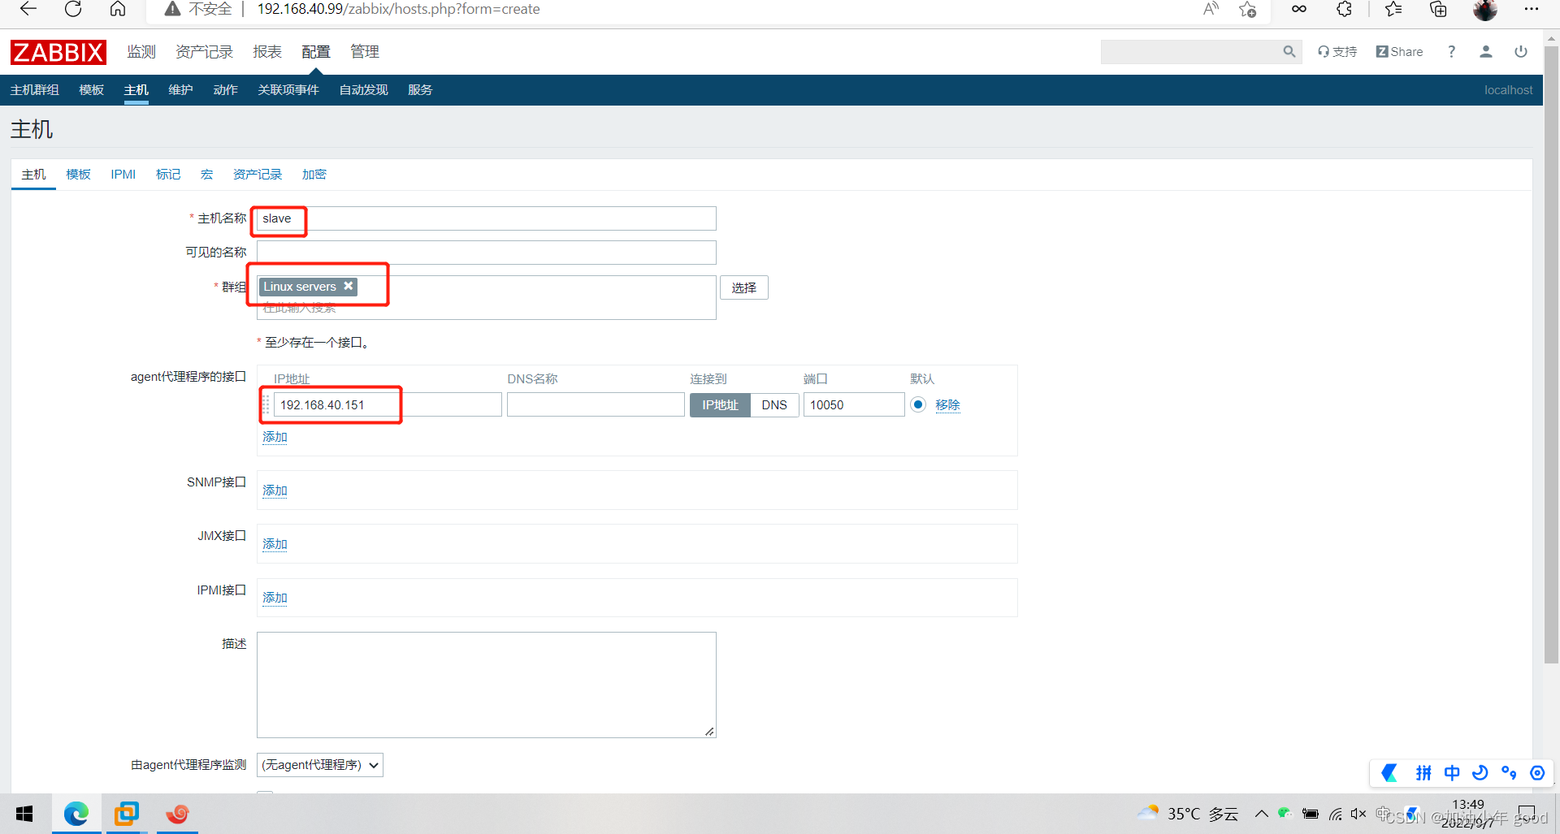Open browser extensions puzzle icon

1344,9
